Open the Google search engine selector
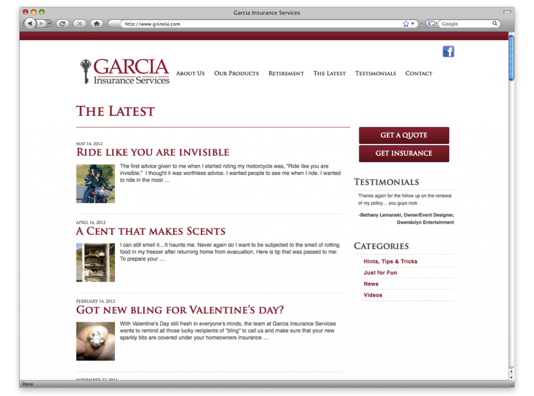 (432, 24)
